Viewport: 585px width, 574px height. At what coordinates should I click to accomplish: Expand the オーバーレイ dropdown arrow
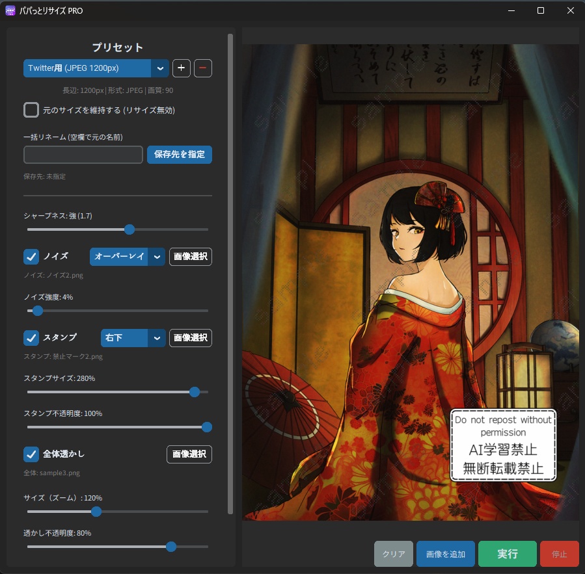(157, 256)
